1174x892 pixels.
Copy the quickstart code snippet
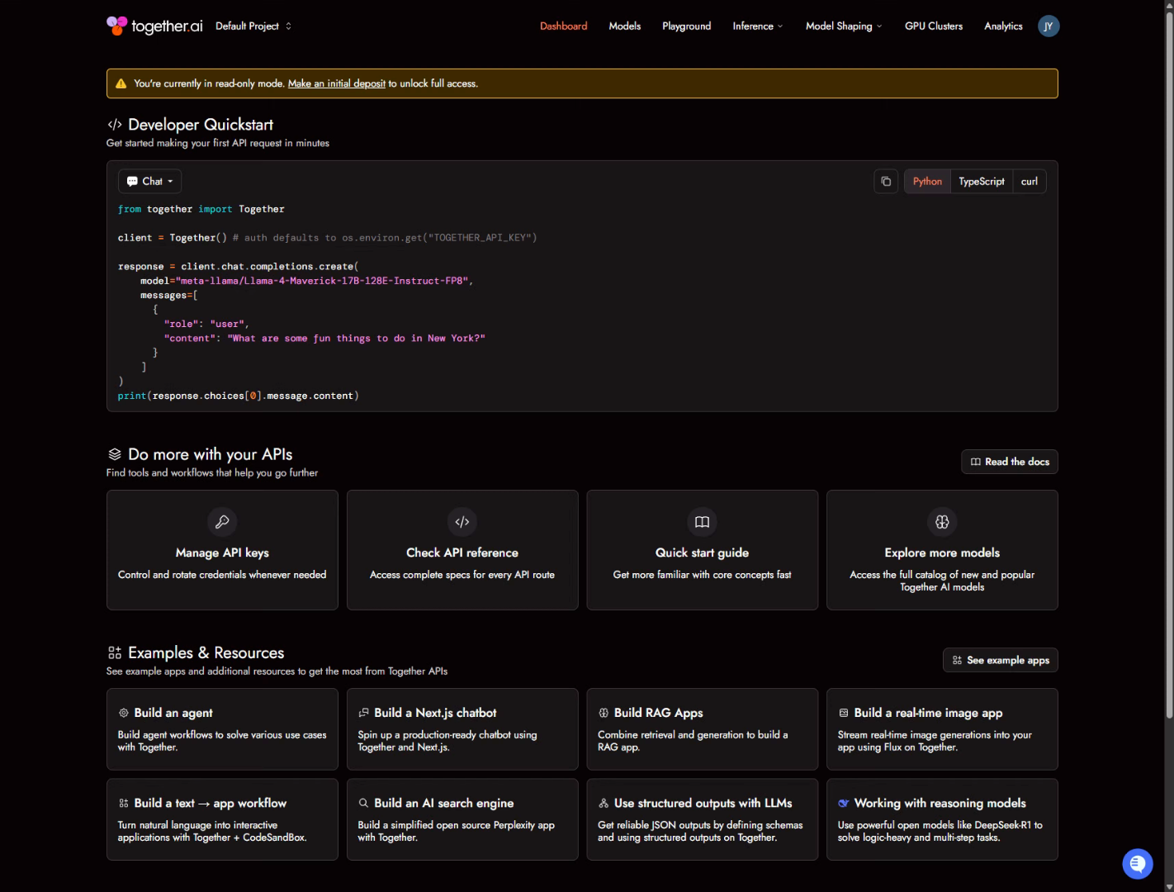click(886, 182)
